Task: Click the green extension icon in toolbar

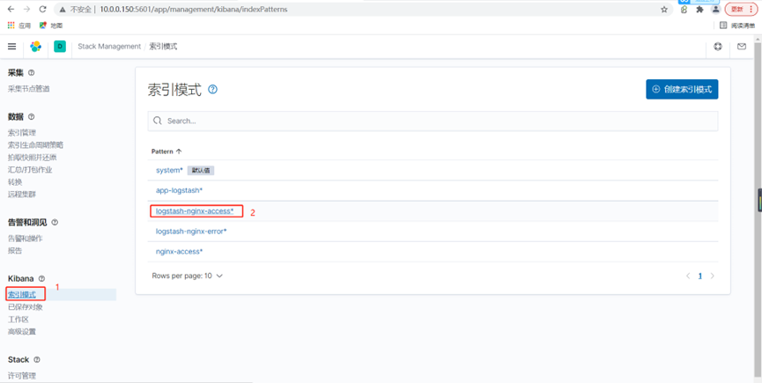Action: click(x=684, y=9)
